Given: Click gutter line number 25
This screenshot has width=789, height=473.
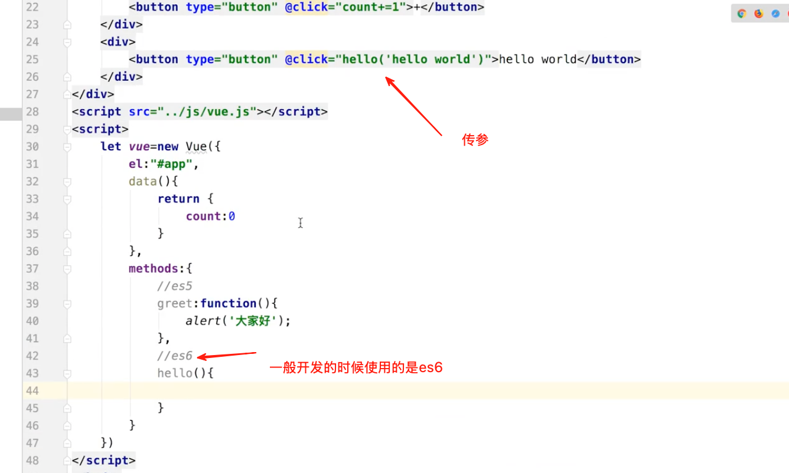Looking at the screenshot, I should (32, 60).
